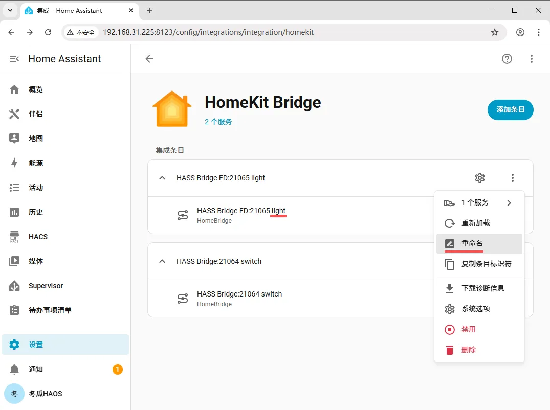The height and width of the screenshot is (410, 550).
Task: Open 概览 overview in sidebar
Action: [65, 89]
